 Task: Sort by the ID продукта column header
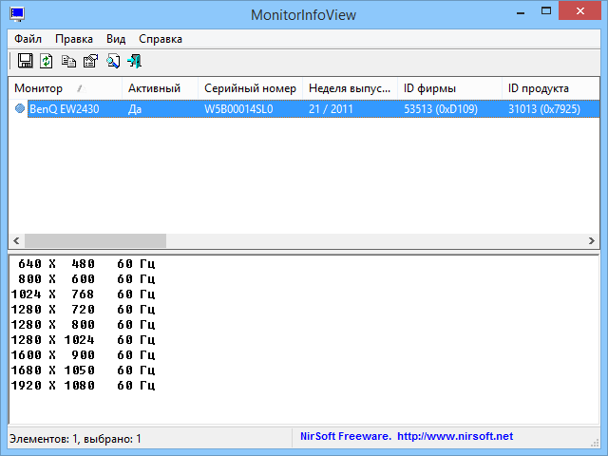(x=551, y=88)
